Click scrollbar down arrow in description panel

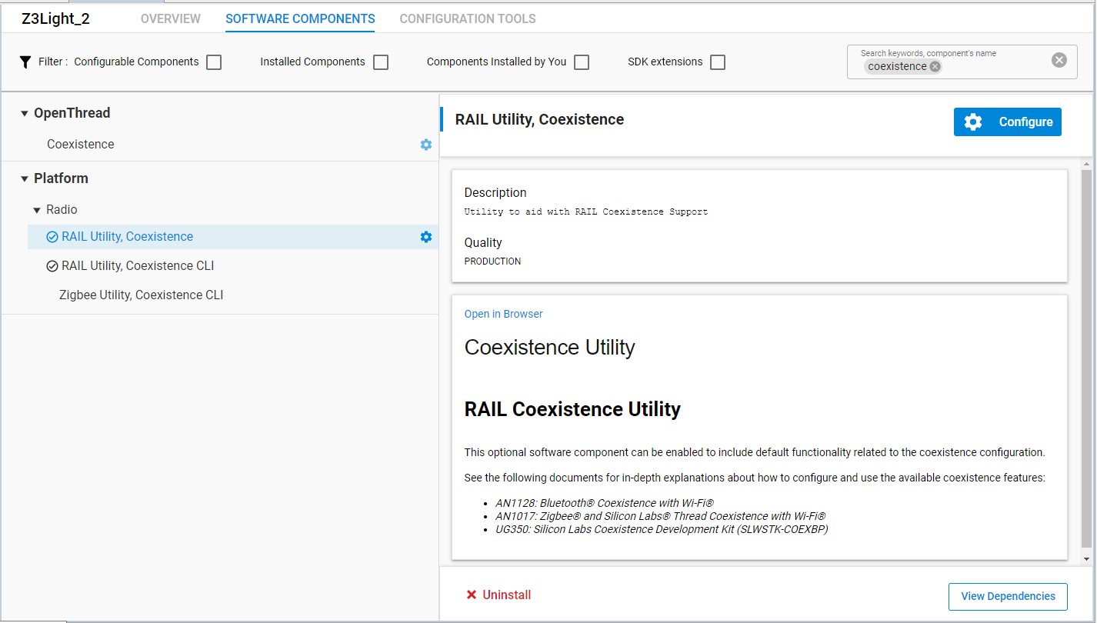[1086, 559]
